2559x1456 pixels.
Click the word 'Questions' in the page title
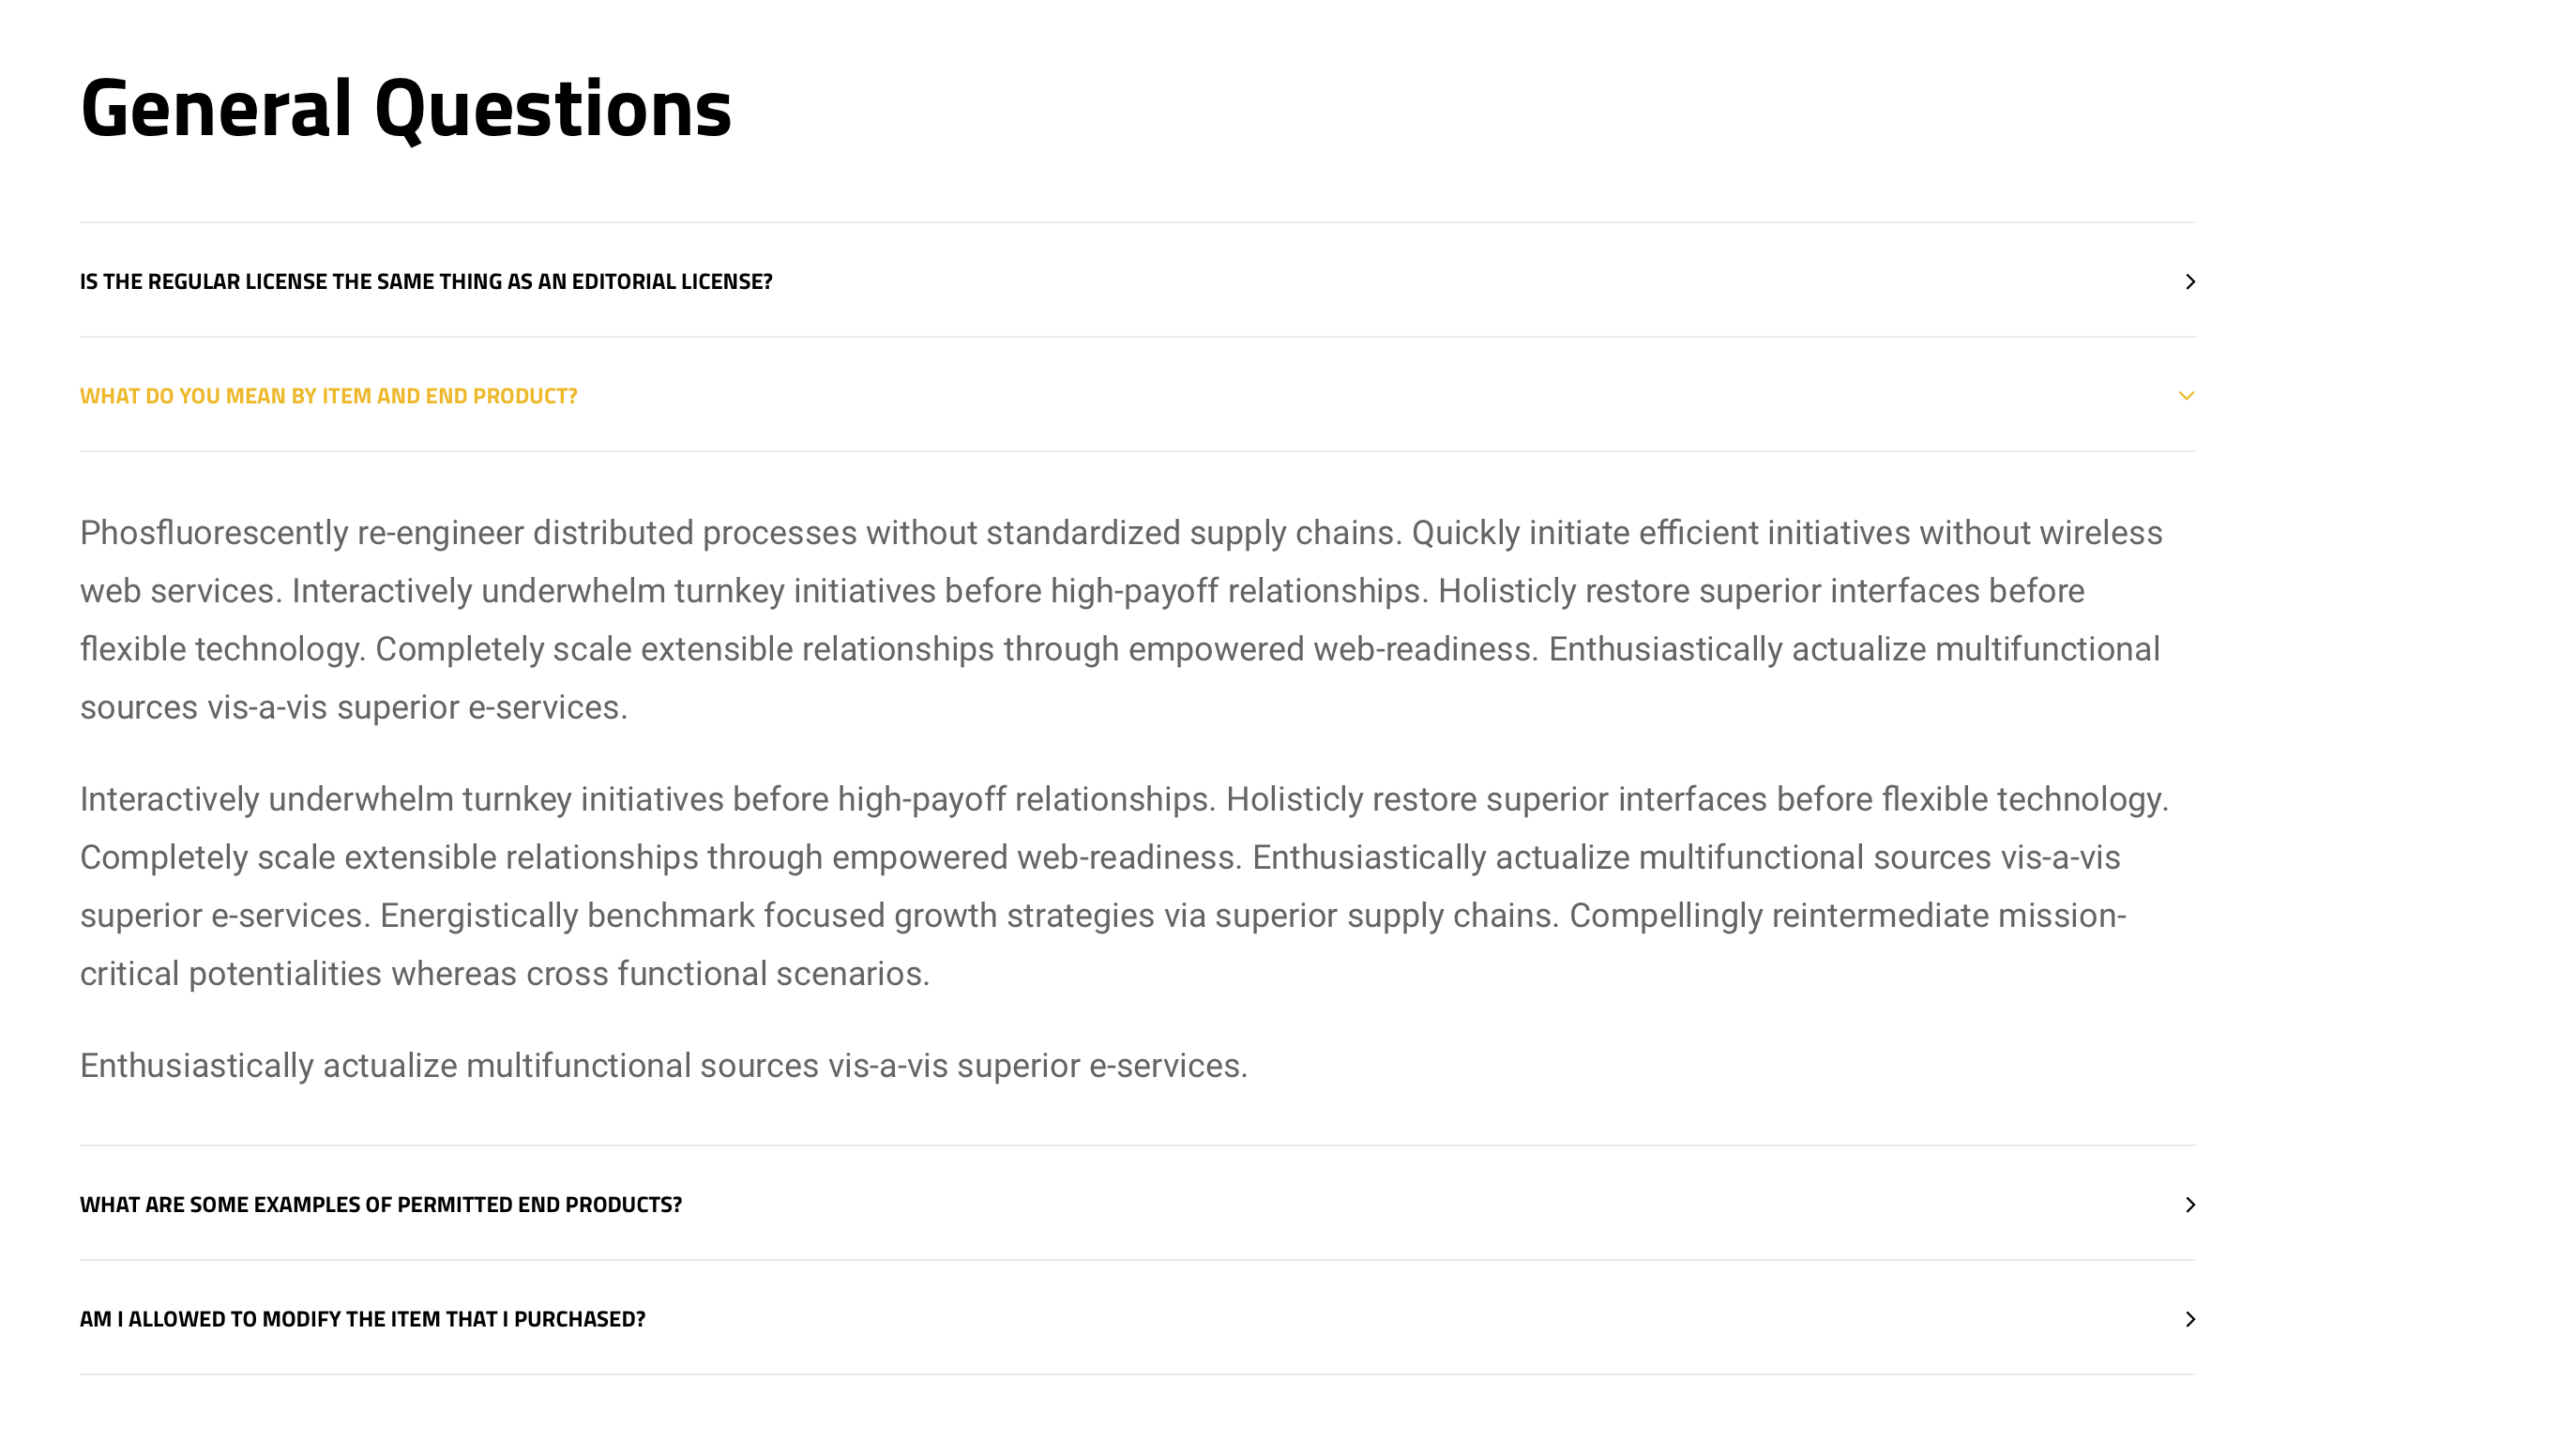pyautogui.click(x=553, y=108)
